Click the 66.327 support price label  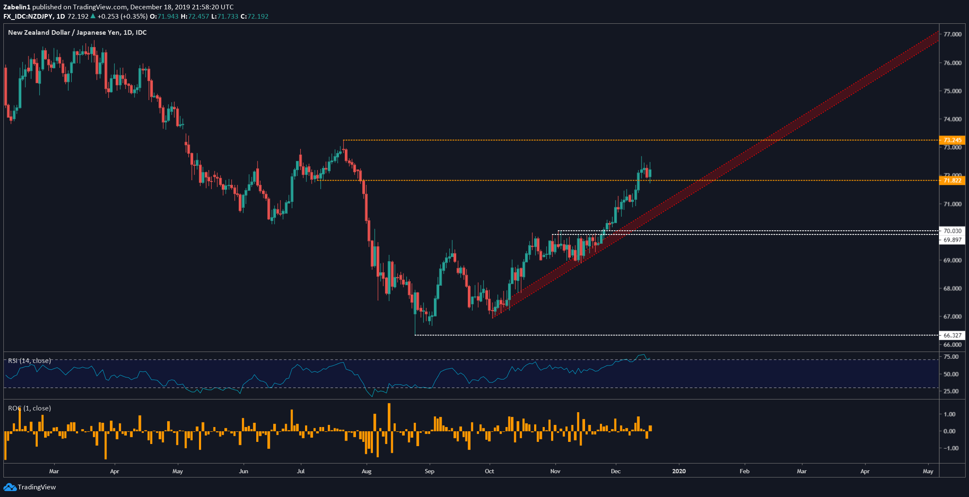click(952, 335)
